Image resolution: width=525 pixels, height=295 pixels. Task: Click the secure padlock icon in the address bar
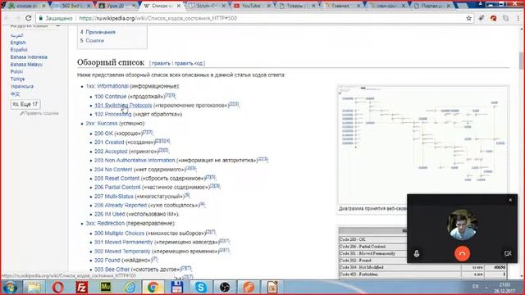pyautogui.click(x=41, y=18)
